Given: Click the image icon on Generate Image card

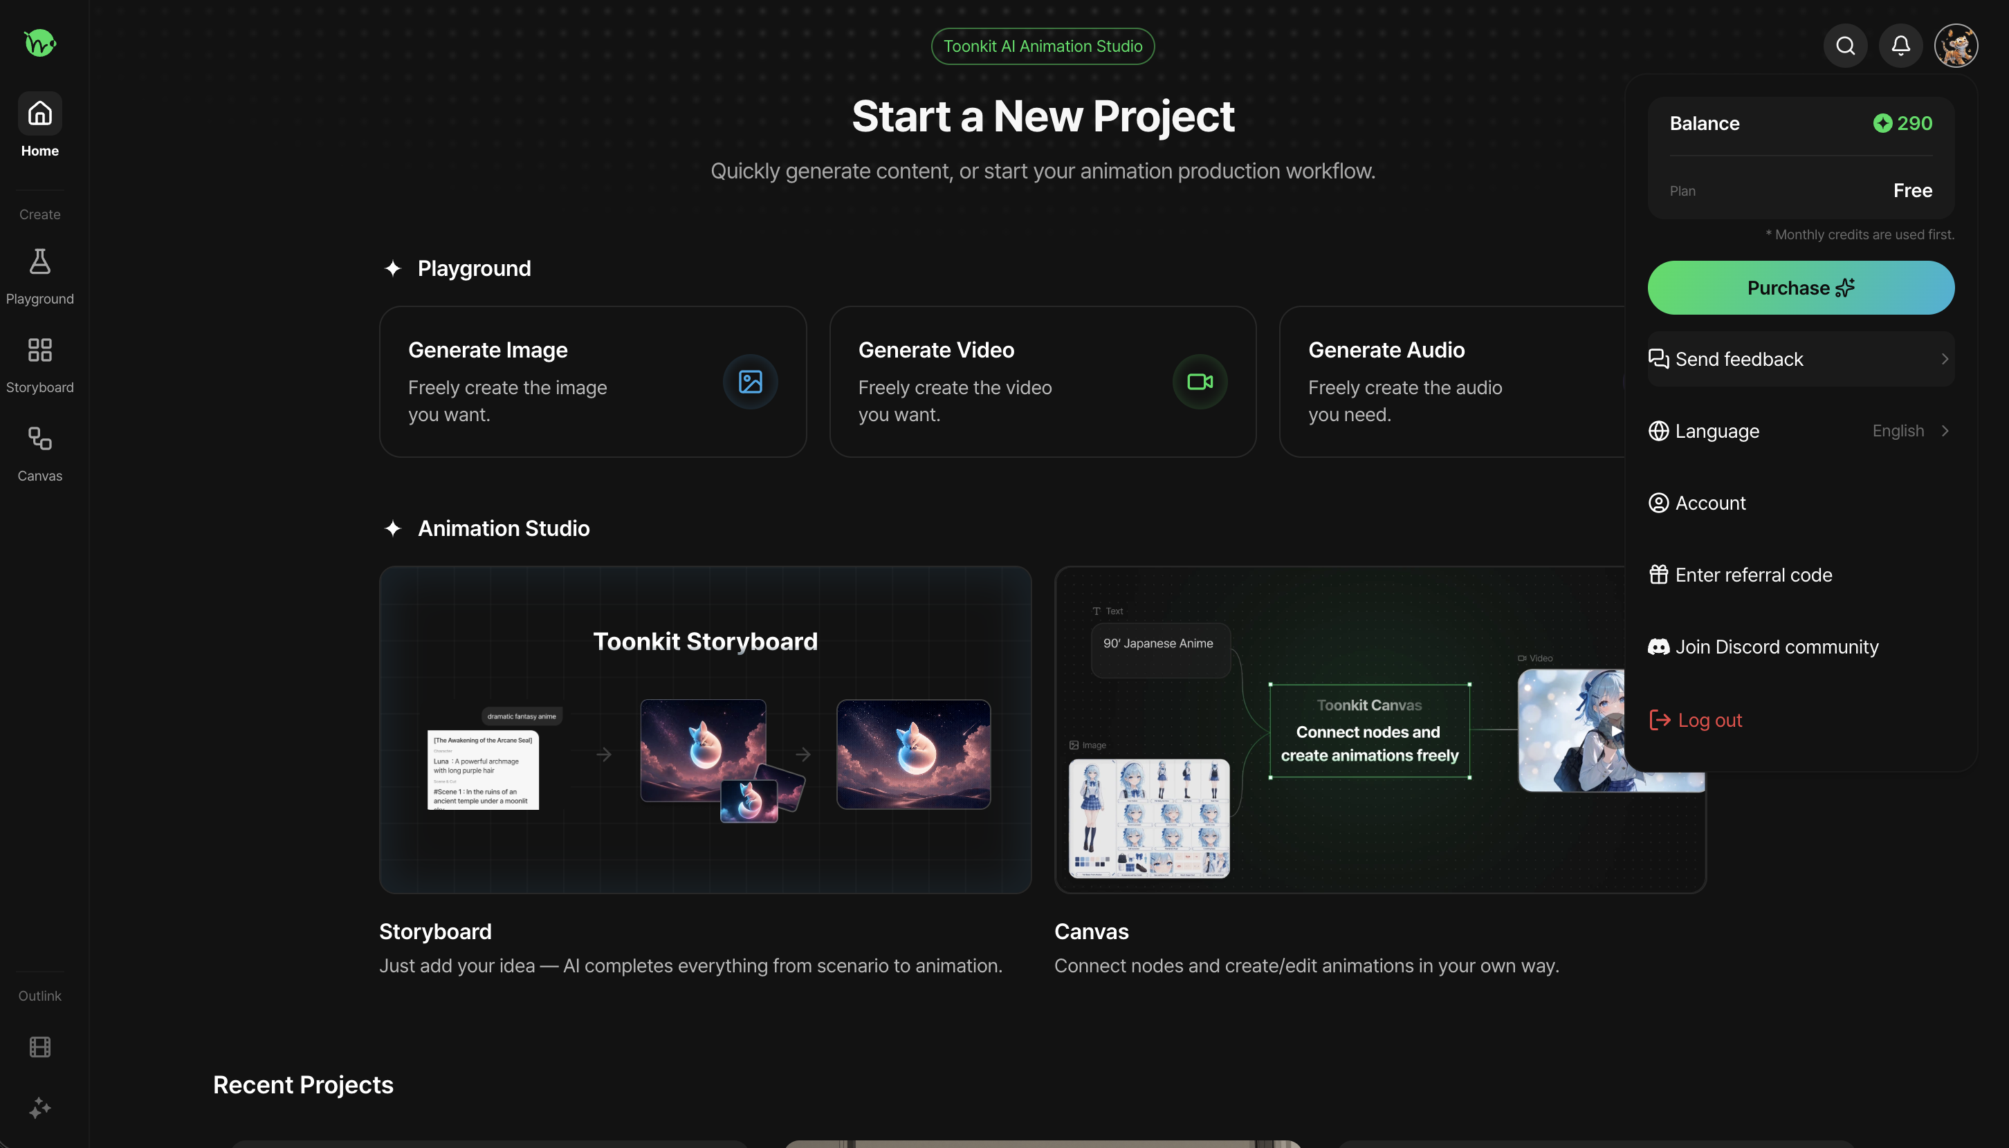Looking at the screenshot, I should (750, 382).
